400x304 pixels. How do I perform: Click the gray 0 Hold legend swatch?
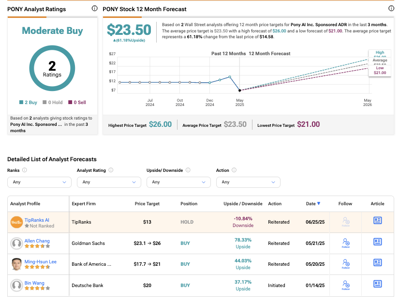[x=44, y=102]
